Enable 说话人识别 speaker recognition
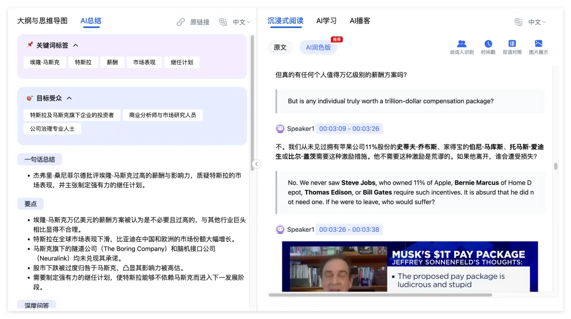The height and width of the screenshot is (319, 571). coord(462,48)
